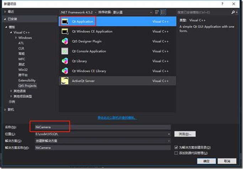Select the ActiveQt Server row text
This screenshot has height=169, width=243.
83,81
